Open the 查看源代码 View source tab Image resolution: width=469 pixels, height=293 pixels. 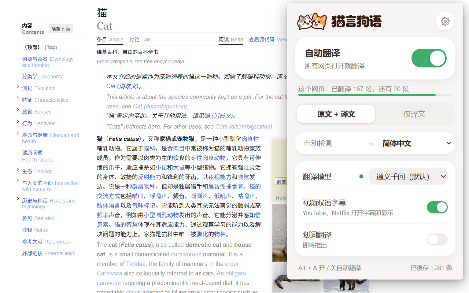pos(268,40)
